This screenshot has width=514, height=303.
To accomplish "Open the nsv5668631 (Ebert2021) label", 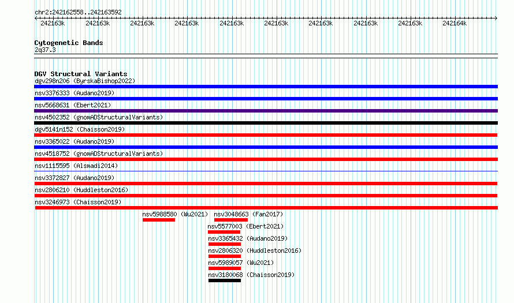I will [x=73, y=105].
